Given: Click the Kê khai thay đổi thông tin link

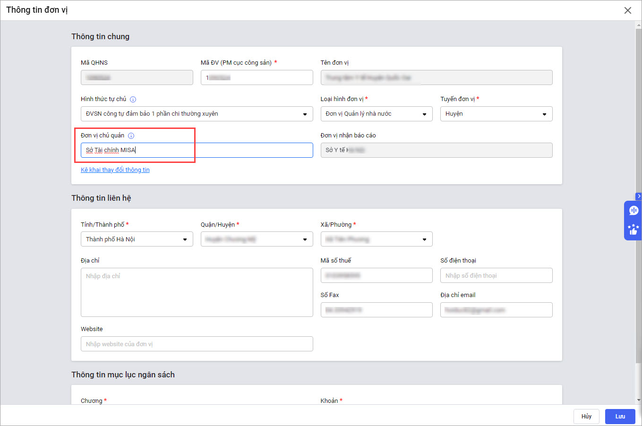Looking at the screenshot, I should coord(115,170).
